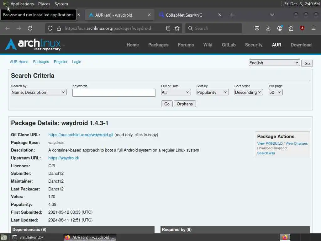Open the Downloads toolbar icon
Screen dimensions: 321x241
[268, 28]
